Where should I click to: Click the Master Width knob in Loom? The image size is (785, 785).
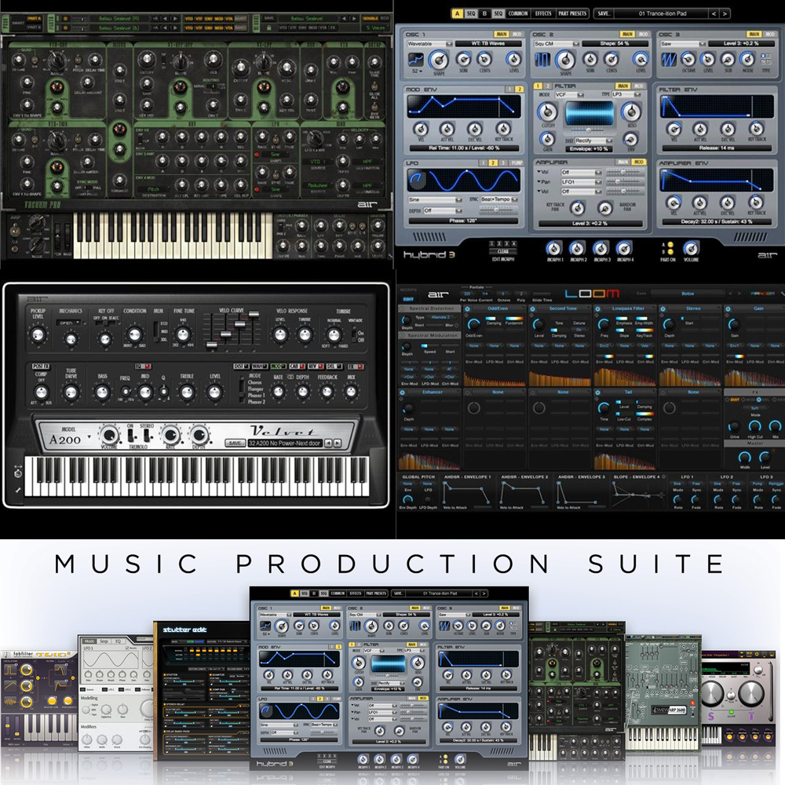click(x=744, y=457)
